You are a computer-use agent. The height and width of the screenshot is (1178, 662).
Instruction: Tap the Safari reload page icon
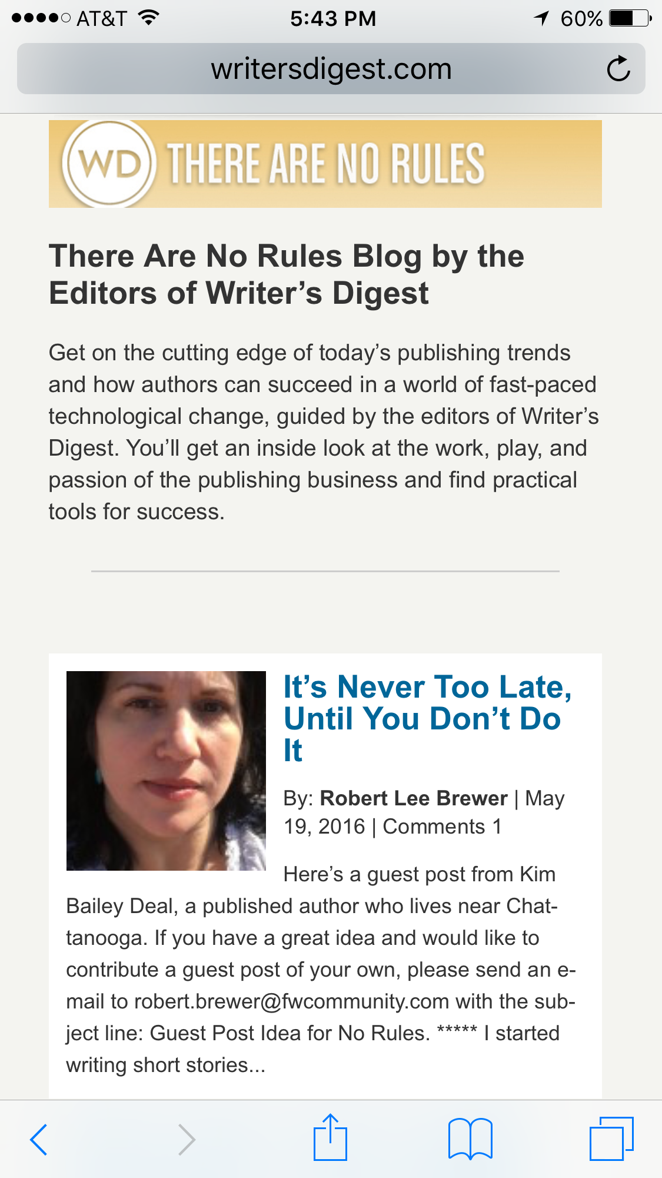tap(618, 69)
